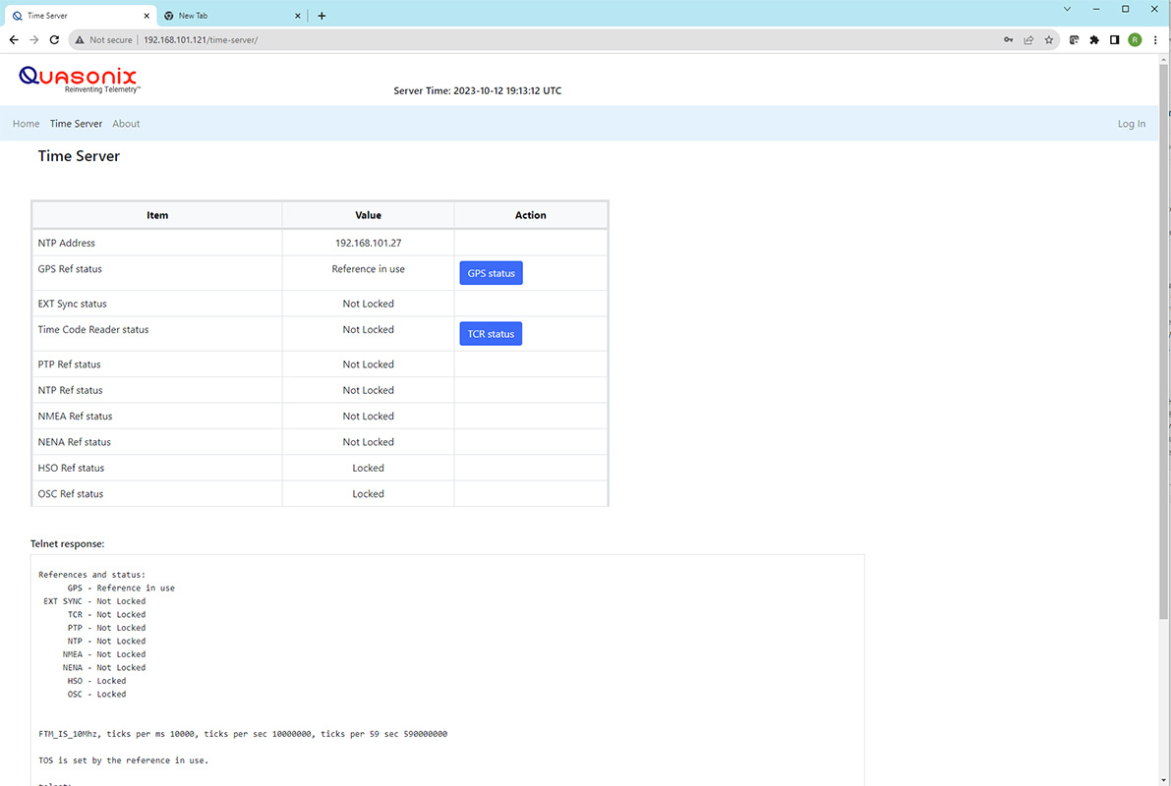The image size is (1171, 786).
Task: Open the saved passwords key icon
Action: pyautogui.click(x=1008, y=40)
